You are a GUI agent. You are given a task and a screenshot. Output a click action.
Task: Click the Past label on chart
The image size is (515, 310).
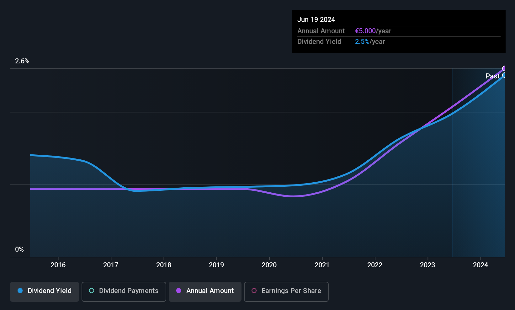(492, 76)
